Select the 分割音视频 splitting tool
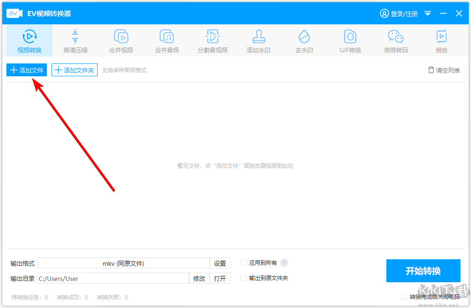This screenshot has height=308, width=471. 213,40
